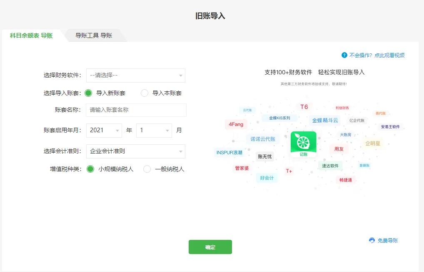Enable the 一般纳税人 tax type option
This screenshot has height=272, width=424.
(147, 169)
